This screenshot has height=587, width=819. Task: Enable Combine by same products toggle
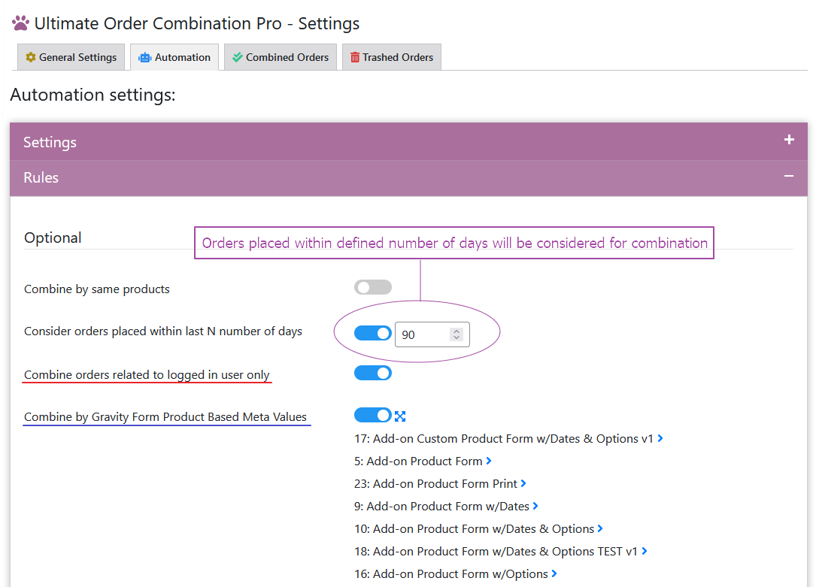tap(373, 287)
